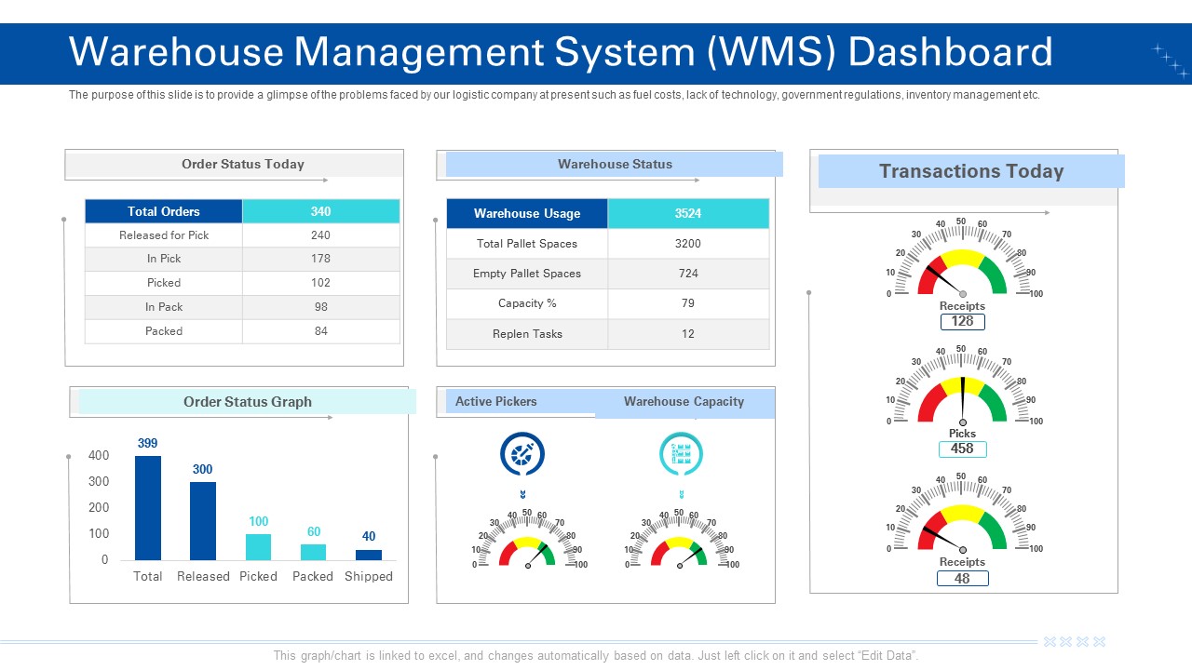Image resolution: width=1192 pixels, height=670 pixels.
Task: Select the 3524 warehouse usage value
Action: click(688, 213)
